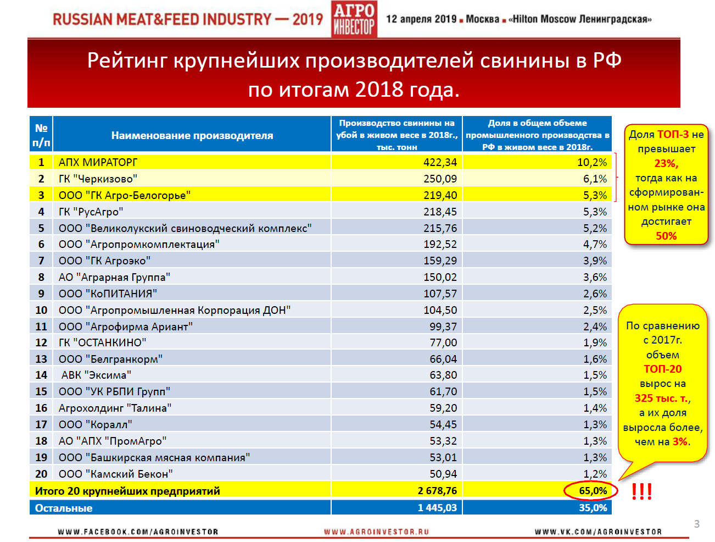Image resolution: width=715 pixels, height=542 pixels.
Task: Click the value 53,32
Action: (443, 441)
